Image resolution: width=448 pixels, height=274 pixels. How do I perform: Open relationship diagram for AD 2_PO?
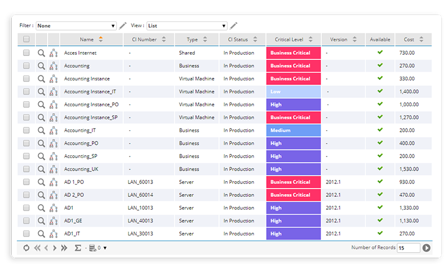[x=53, y=195]
